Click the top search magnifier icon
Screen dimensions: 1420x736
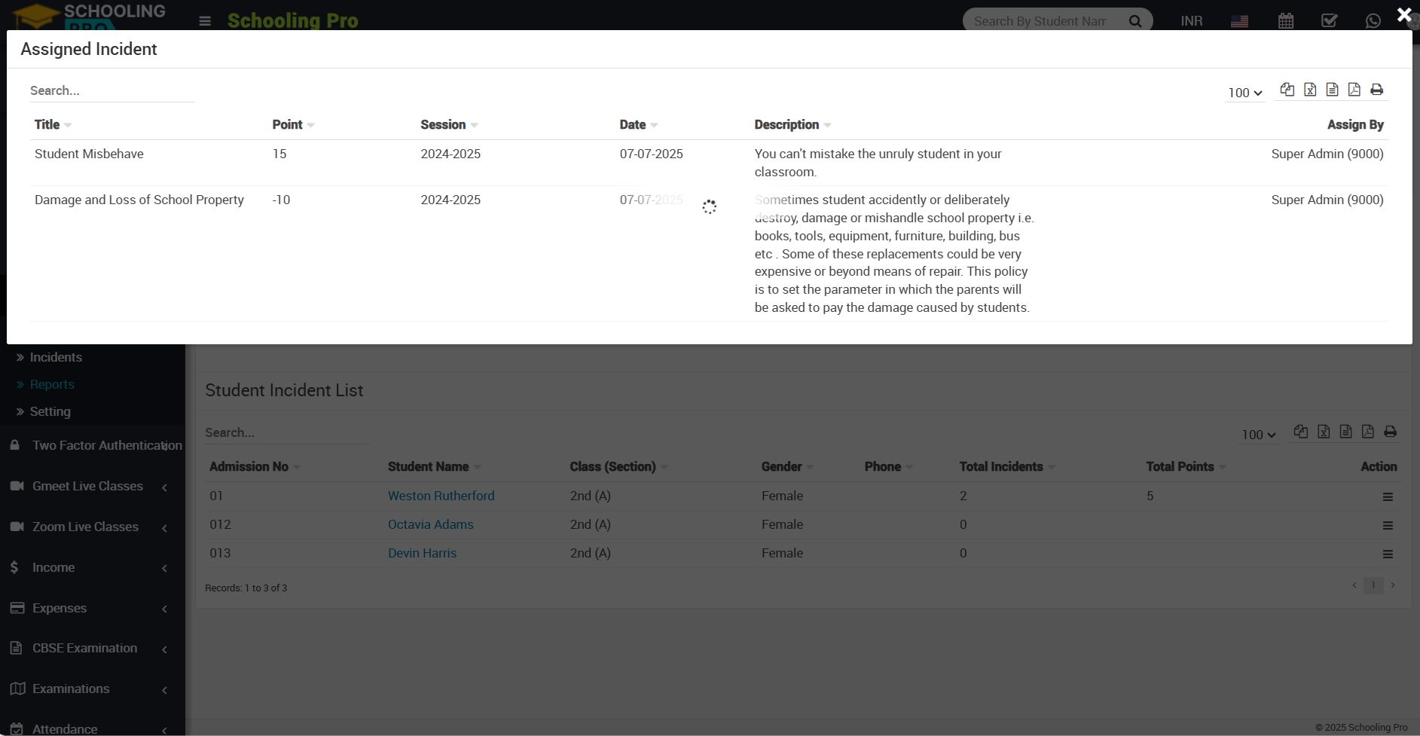click(1135, 21)
